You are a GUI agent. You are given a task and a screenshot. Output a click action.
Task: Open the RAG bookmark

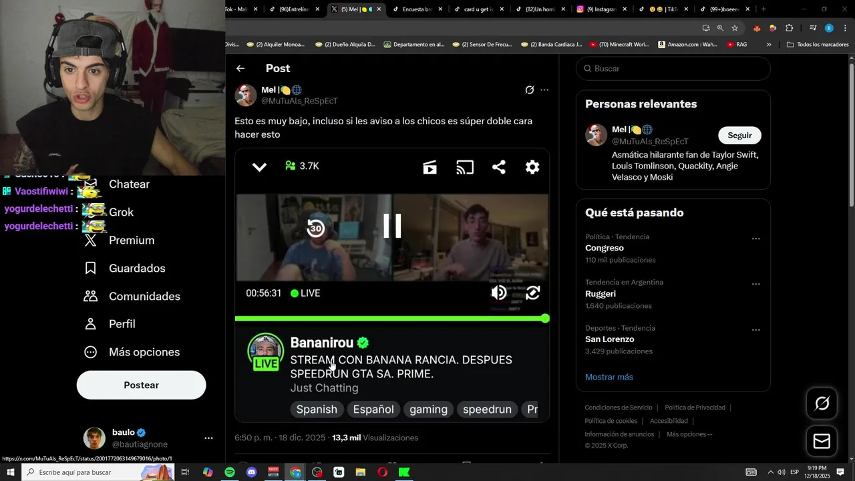(737, 45)
